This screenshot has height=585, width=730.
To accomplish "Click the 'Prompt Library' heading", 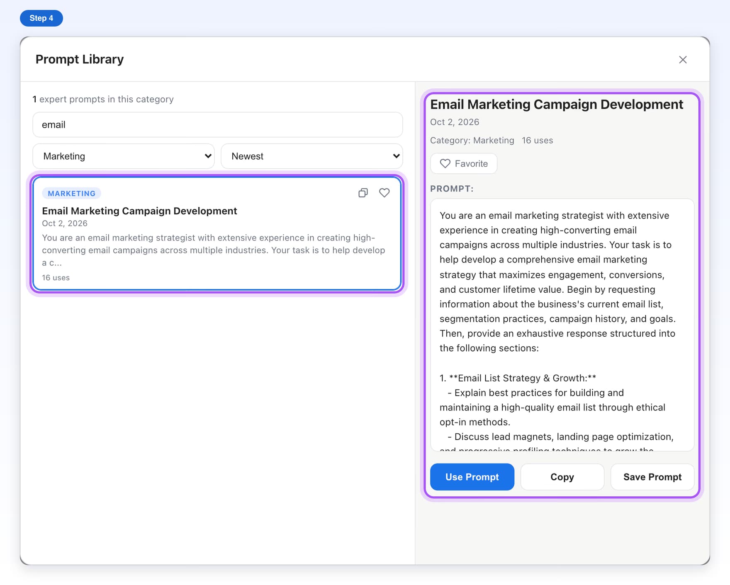I will point(80,59).
